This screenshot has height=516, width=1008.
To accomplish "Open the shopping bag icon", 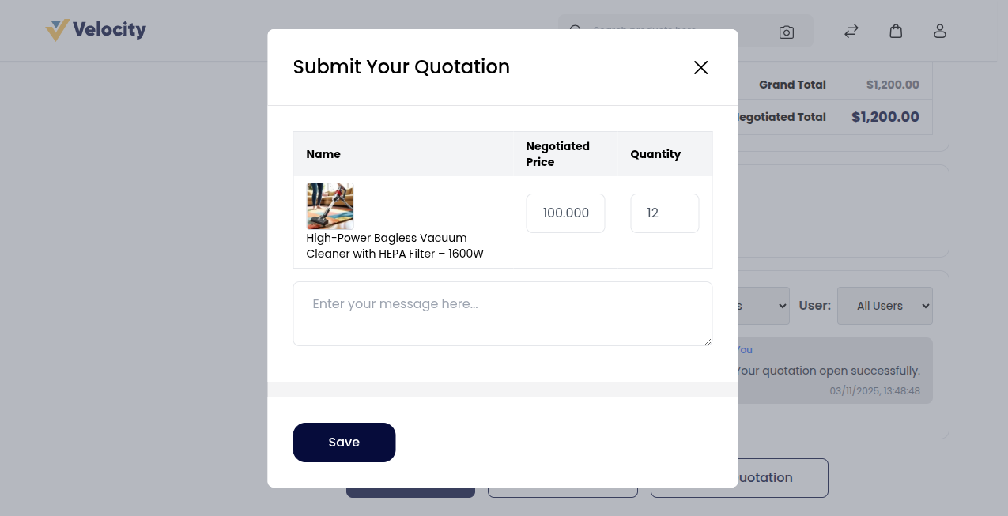I will 896,30.
